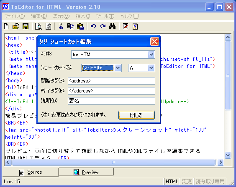Open the ヘルプ(H) menu
The image size is (236, 187).
[129, 16]
